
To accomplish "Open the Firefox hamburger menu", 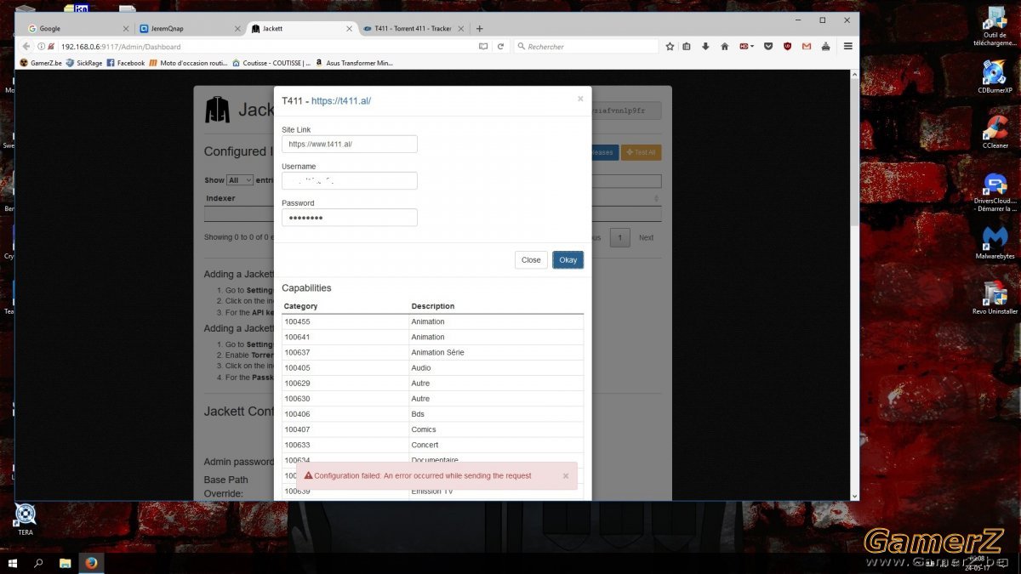I will click(x=847, y=47).
